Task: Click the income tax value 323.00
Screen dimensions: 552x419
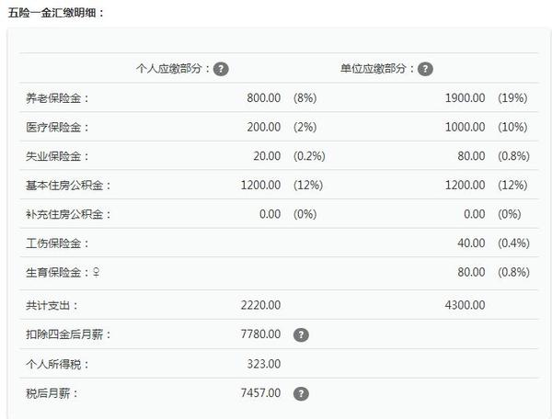Action: pos(264,364)
